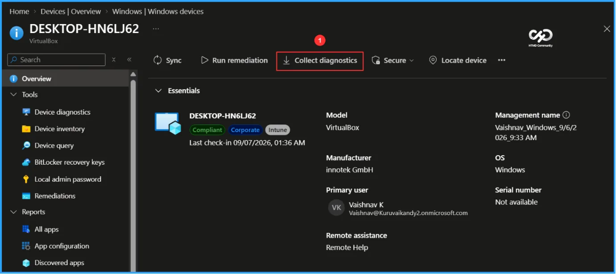Collapse the Essentials section chevron
This screenshot has height=274, width=616.
tap(158, 91)
